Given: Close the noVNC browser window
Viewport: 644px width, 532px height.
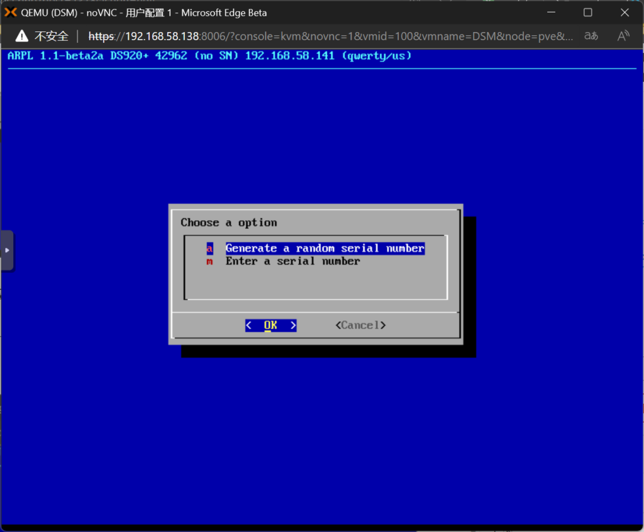Looking at the screenshot, I should 625,13.
